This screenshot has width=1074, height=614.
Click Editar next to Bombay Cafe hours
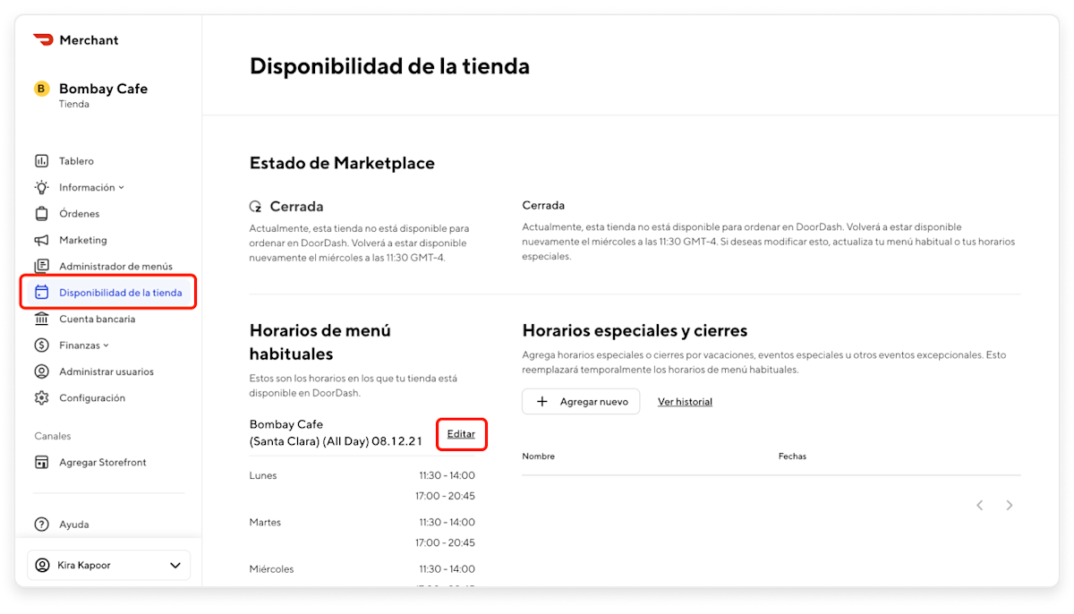tap(461, 434)
